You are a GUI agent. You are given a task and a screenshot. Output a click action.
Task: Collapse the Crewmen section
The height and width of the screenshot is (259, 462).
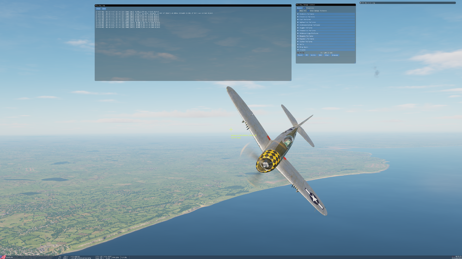pos(326,50)
